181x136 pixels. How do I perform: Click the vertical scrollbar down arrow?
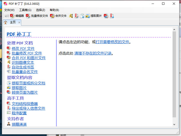[x=174, y=124]
